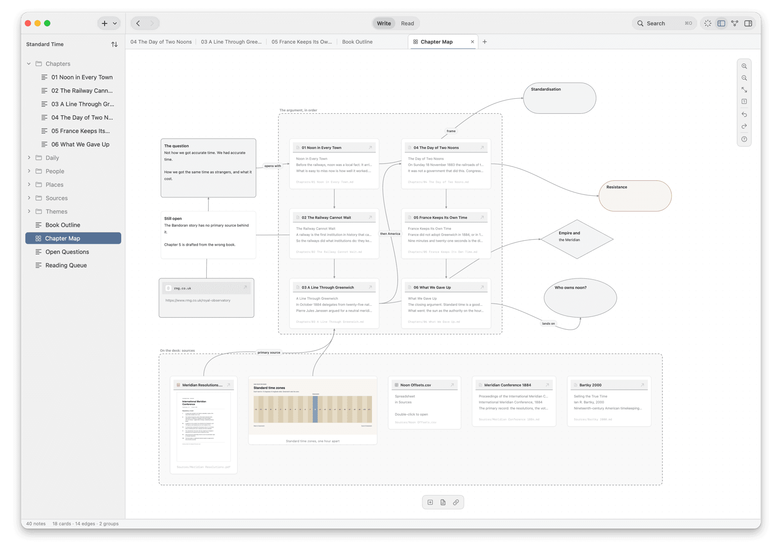Add a note from vault to canvas
The image size is (782, 546).
coord(443,502)
